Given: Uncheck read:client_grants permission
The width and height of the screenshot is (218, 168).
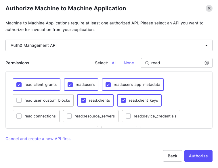Looking at the screenshot, I should coord(19,84).
